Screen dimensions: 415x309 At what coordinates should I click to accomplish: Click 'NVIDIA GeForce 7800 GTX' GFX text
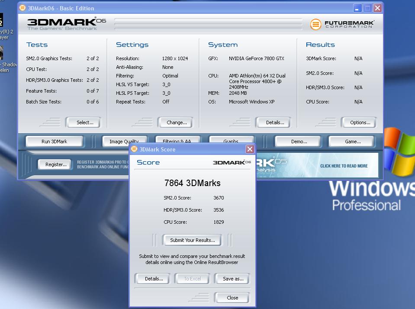tap(257, 58)
